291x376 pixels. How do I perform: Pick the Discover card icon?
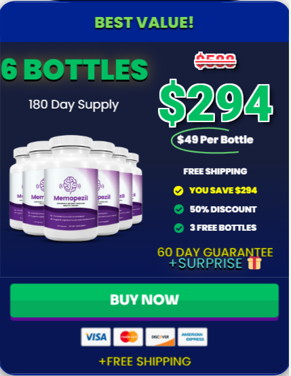click(160, 337)
